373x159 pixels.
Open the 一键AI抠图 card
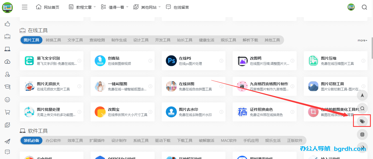pyautogui.click(x=123, y=86)
